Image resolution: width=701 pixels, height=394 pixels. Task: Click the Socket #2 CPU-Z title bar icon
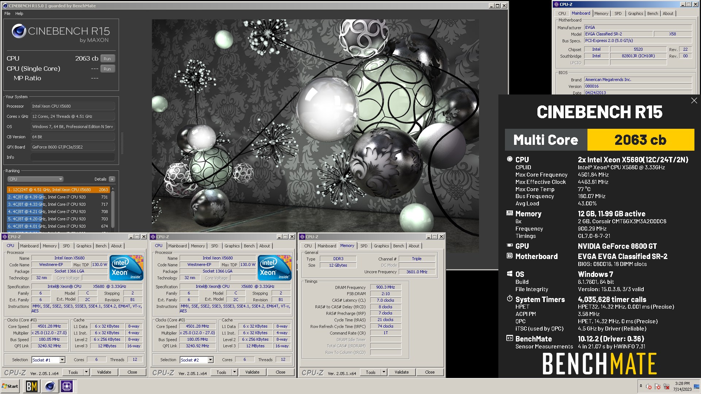pyautogui.click(x=153, y=237)
